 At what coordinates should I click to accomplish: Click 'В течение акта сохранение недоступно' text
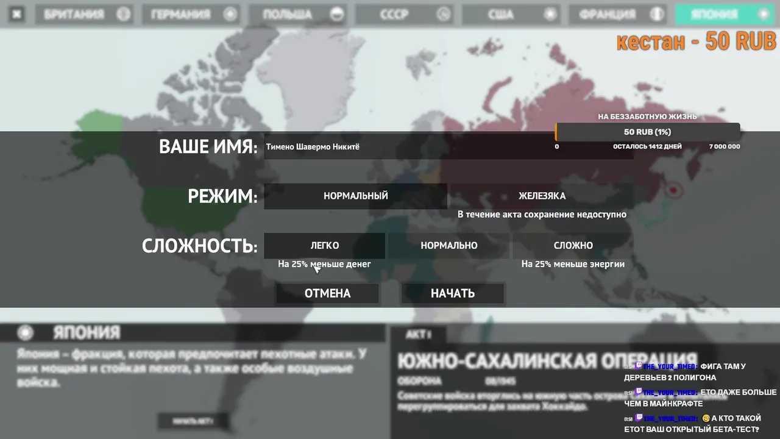point(542,215)
